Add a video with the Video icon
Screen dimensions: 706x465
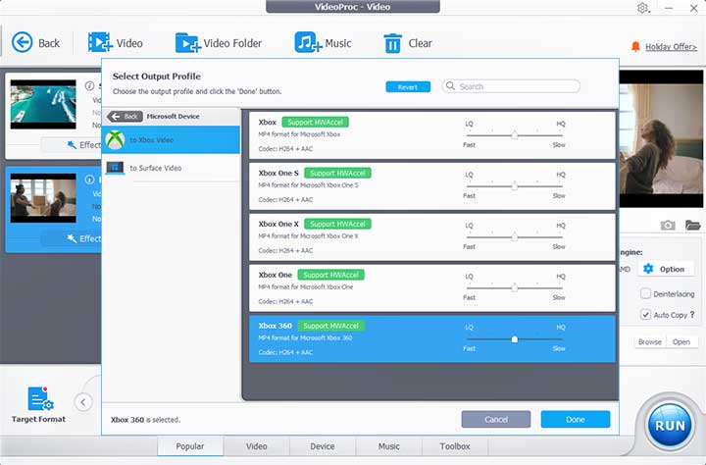(100, 42)
